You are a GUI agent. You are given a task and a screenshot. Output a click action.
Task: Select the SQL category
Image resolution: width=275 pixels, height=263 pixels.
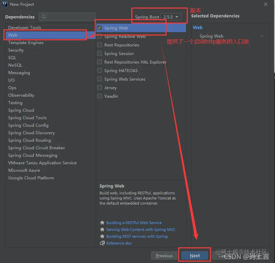pos(50,58)
